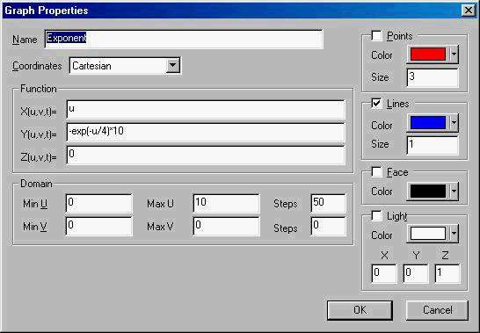Click the Graph Properties title bar text
Screen dimensions: 480x333
tap(47, 11)
